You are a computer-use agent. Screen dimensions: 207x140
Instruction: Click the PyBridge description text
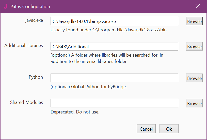coord(89,86)
